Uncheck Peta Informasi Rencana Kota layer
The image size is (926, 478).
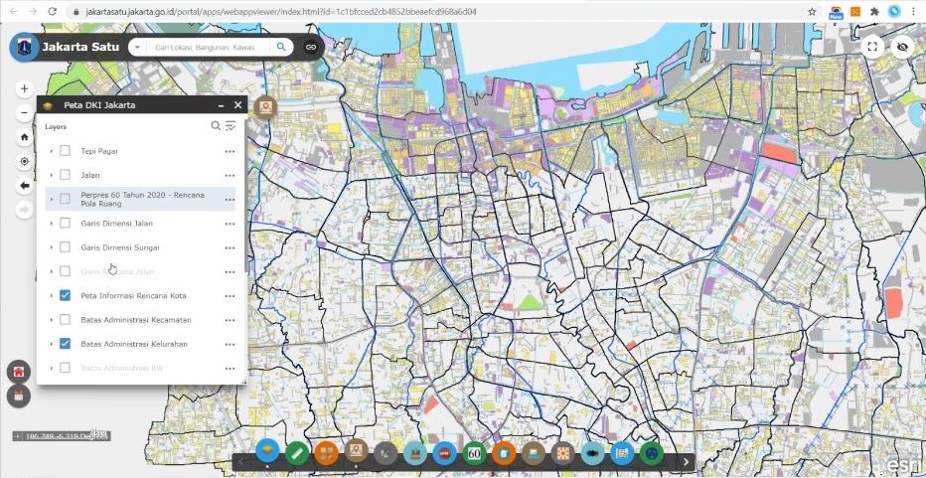point(65,295)
